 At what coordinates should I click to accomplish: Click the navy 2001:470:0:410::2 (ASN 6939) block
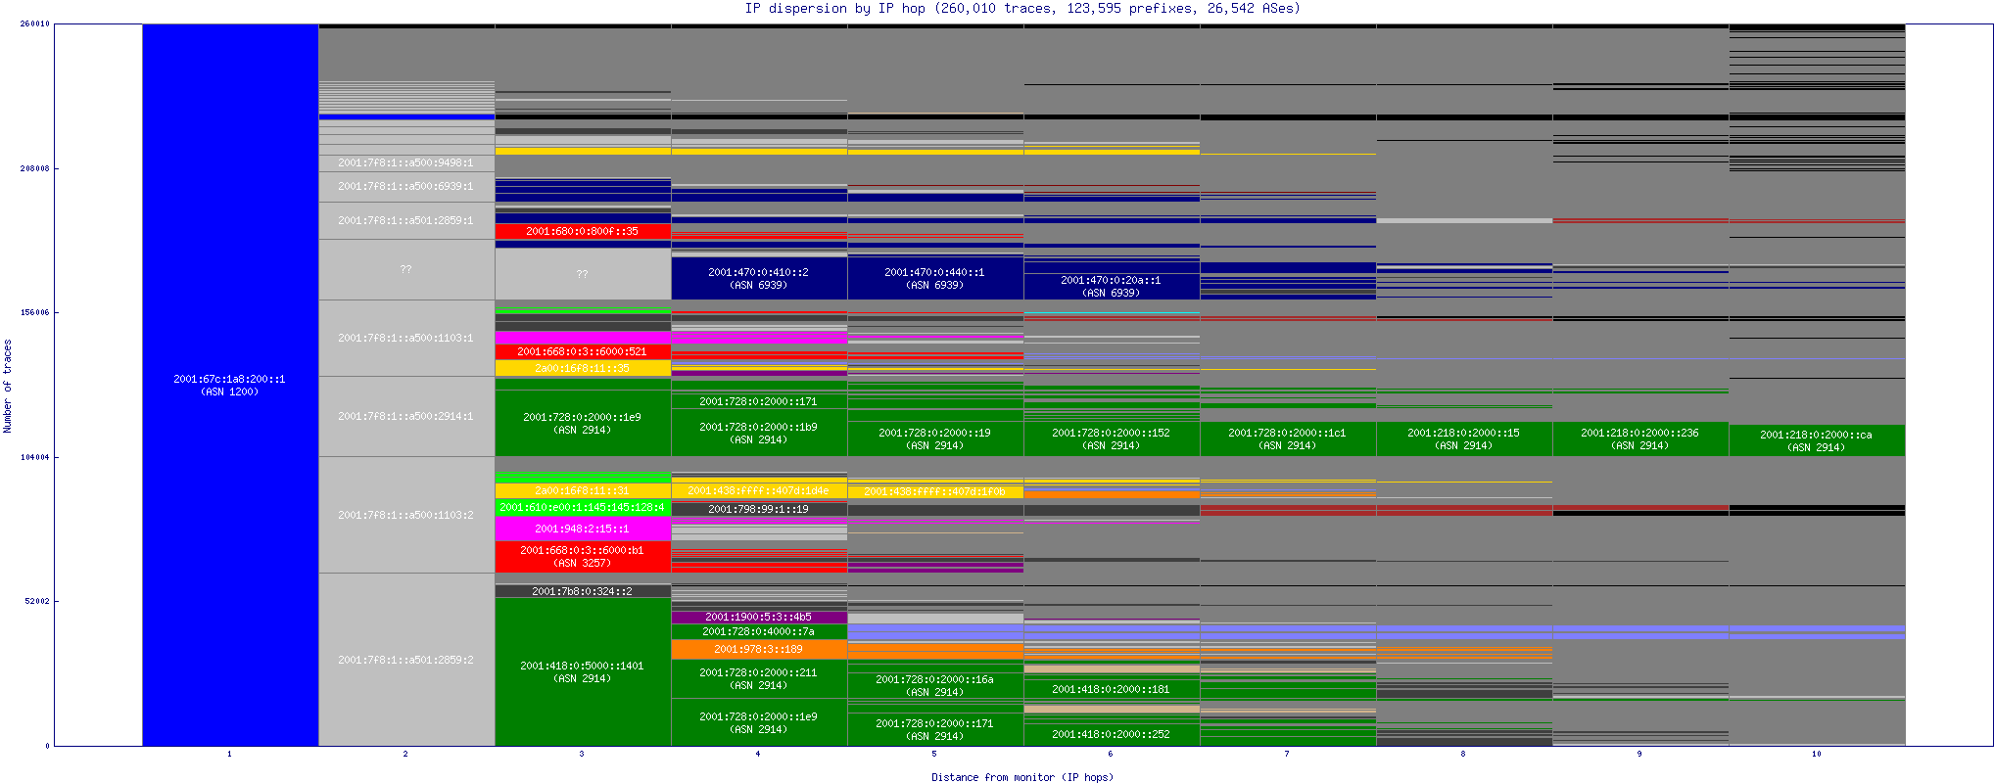pyautogui.click(x=759, y=279)
